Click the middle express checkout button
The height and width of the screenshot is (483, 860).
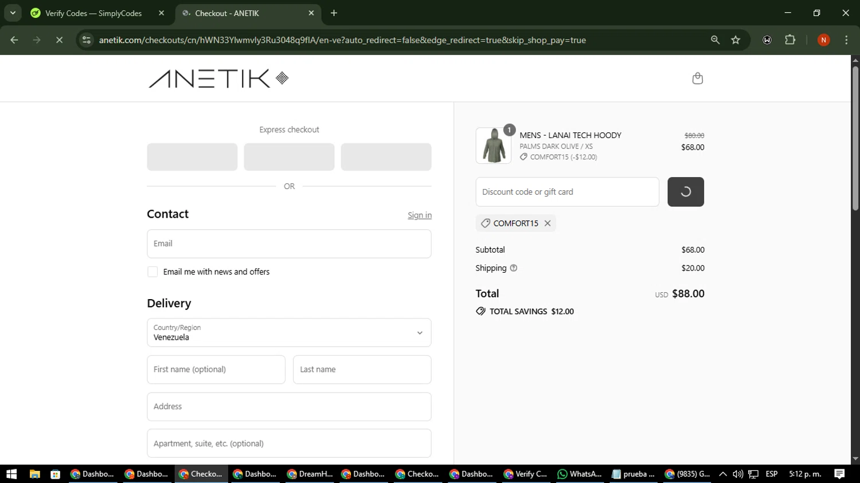click(x=289, y=157)
